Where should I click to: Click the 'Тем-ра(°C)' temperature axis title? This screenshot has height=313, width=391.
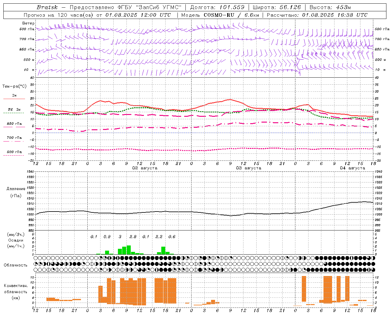tap(14, 87)
